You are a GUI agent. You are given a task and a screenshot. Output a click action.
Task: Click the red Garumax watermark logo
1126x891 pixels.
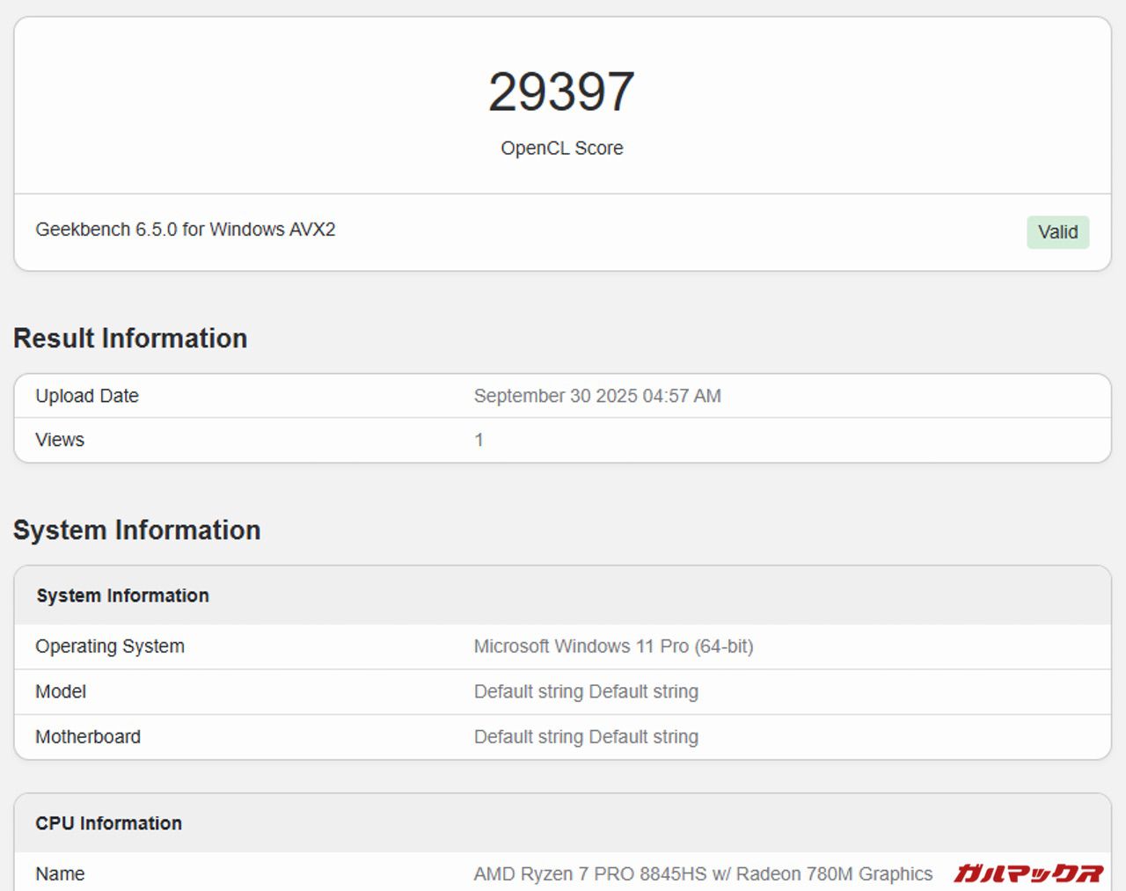click(1027, 873)
